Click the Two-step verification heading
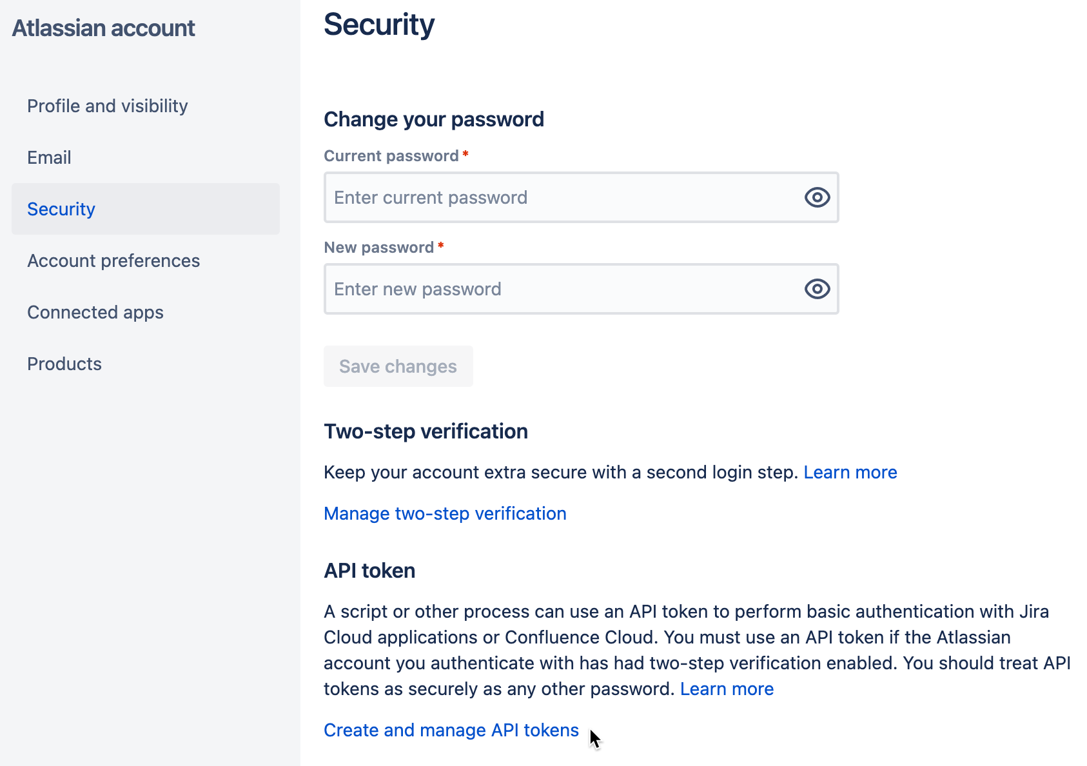The width and height of the screenshot is (1087, 766). click(x=426, y=431)
